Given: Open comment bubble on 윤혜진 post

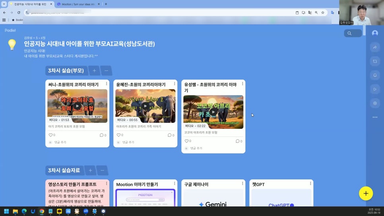Looking at the screenshot, I should point(169,135).
